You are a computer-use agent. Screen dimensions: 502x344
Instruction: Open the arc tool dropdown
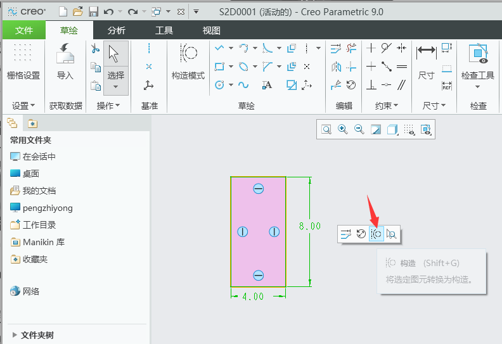pos(255,48)
